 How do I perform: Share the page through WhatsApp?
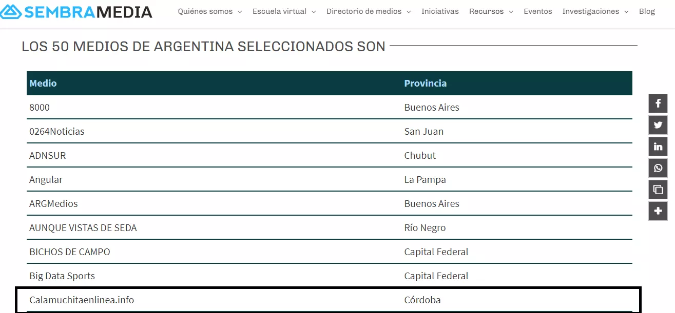click(x=658, y=168)
